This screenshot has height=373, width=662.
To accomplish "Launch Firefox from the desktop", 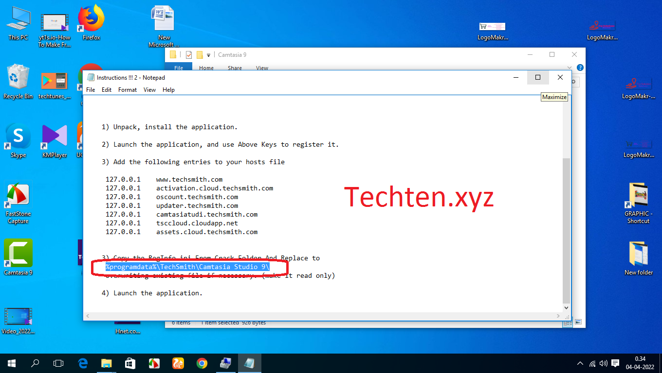I will (x=91, y=23).
